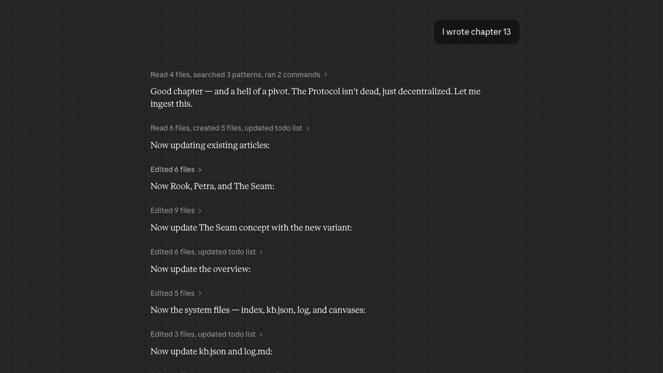Click 'Now update The Seam concept' sentence

pos(251,227)
